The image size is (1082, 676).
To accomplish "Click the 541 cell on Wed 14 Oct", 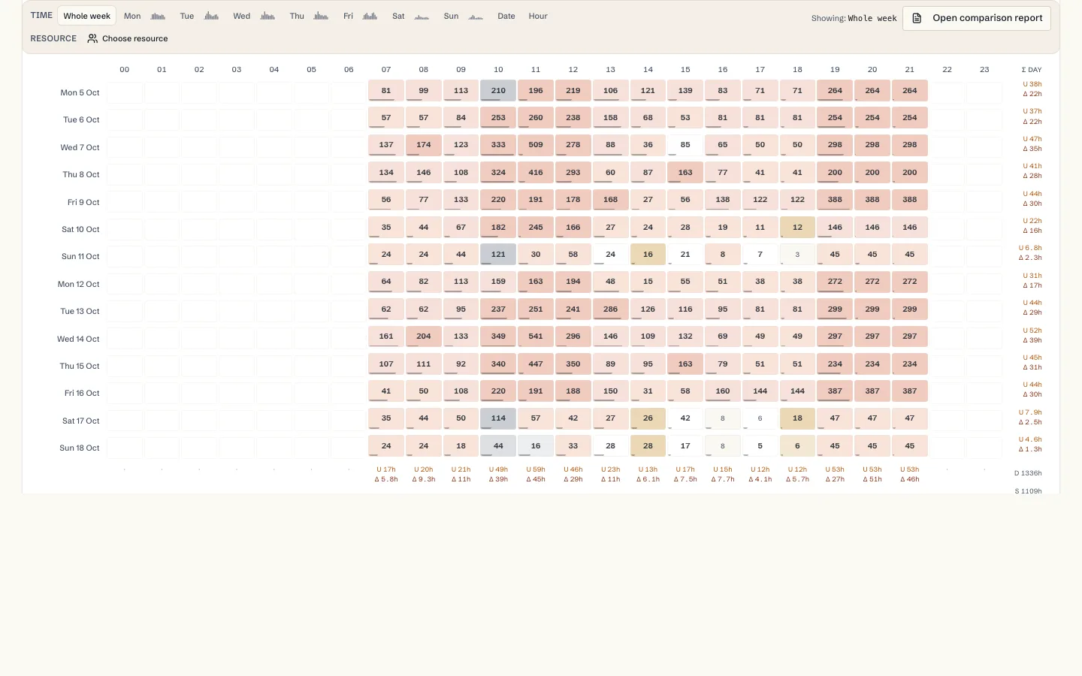I will point(536,336).
